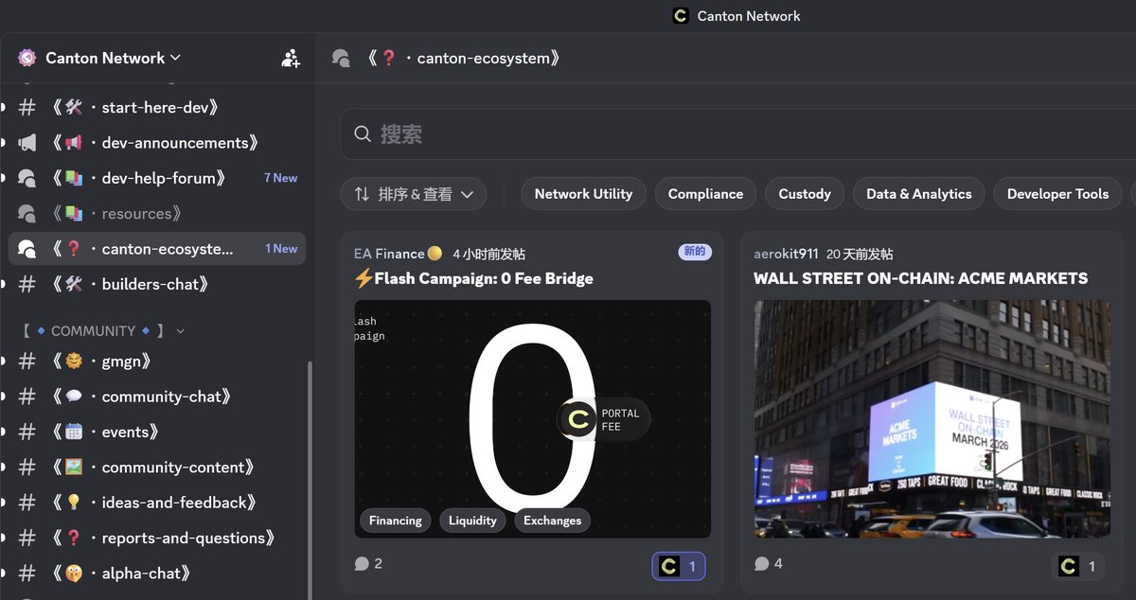The width and height of the screenshot is (1136, 600).
Task: Click the hash icon beside gmgn
Action: [27, 362]
